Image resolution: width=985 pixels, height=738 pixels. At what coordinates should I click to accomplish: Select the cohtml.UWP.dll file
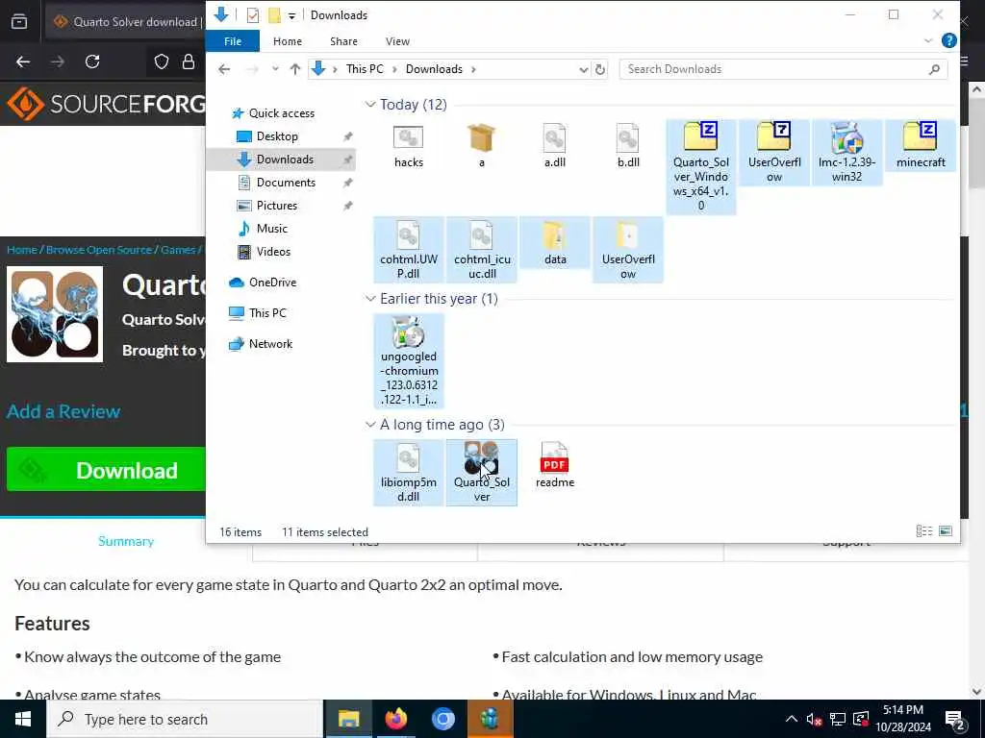pos(408,250)
